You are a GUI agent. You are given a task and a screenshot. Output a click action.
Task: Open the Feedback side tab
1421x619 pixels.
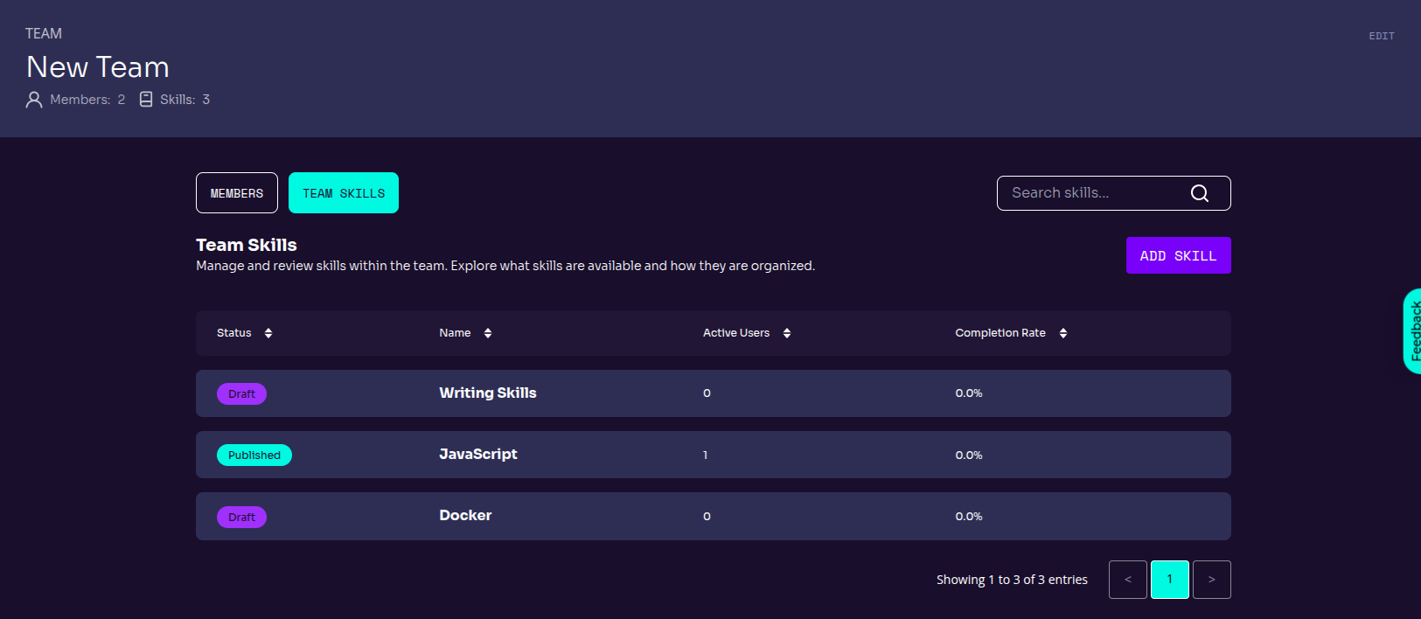point(1412,330)
